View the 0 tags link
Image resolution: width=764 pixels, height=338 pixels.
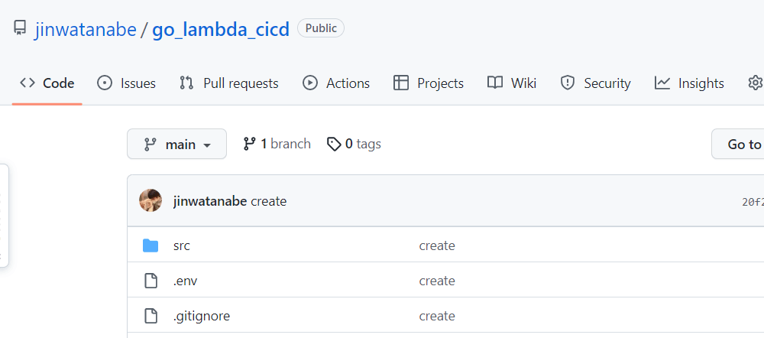(354, 144)
